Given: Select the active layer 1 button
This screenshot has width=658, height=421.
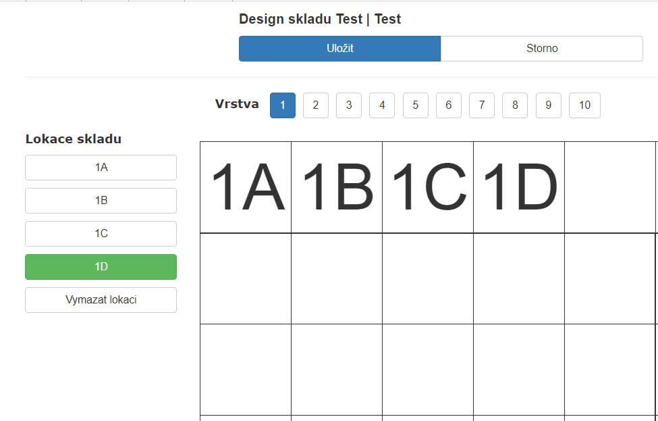Looking at the screenshot, I should click(x=283, y=105).
